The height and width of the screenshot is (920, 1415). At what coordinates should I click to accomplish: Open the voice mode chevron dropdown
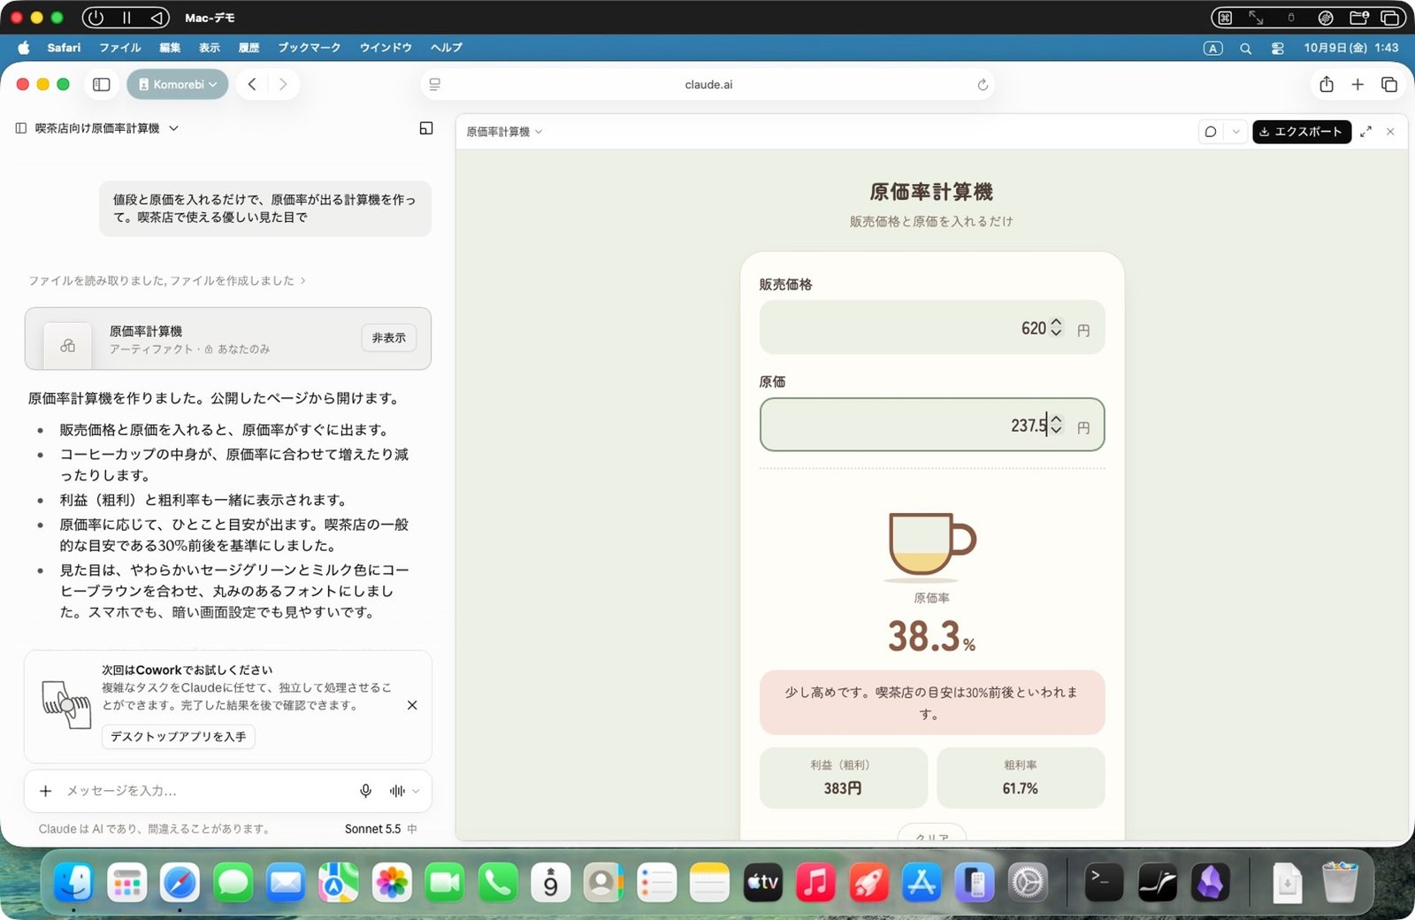click(x=416, y=791)
